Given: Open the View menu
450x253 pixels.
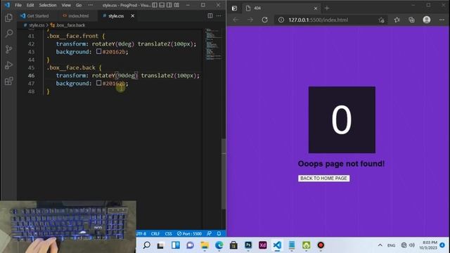Looking at the screenshot, I should click(66, 5).
